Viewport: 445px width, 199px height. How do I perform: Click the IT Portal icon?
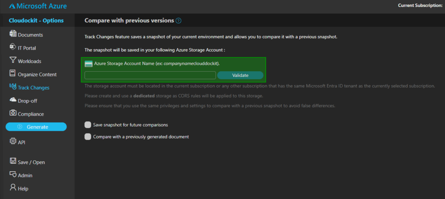(13, 47)
